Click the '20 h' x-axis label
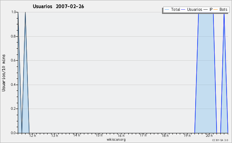This screenshot has width=232, height=143. pos(209,135)
